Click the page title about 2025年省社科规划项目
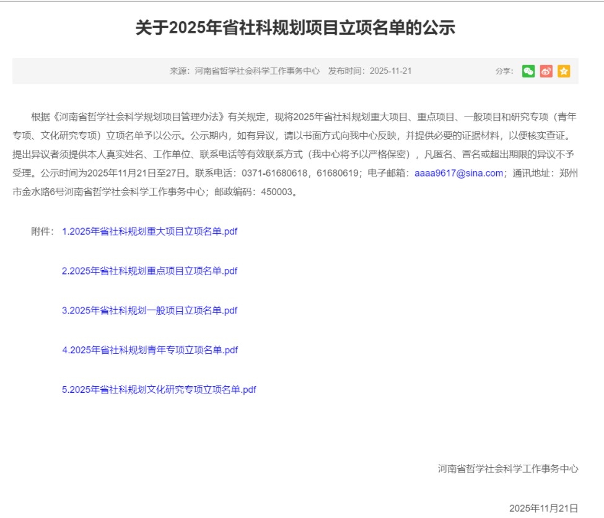Screen dimensions: 604x518 295,29
